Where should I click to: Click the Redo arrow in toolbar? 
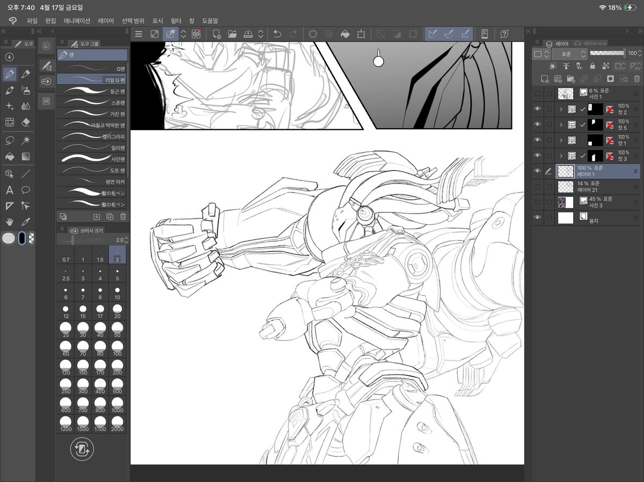292,34
